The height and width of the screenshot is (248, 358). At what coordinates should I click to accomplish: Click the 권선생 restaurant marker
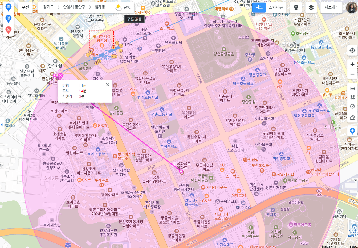point(245,160)
